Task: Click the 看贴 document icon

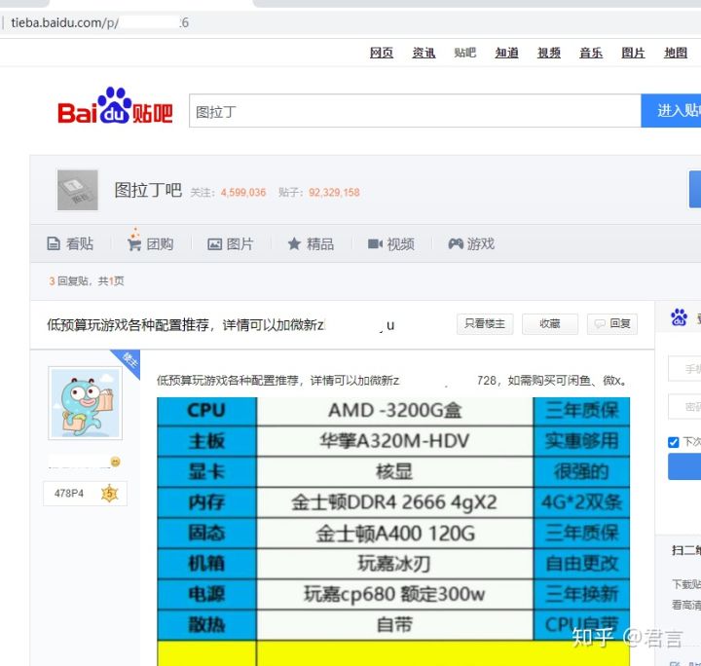Action: [x=54, y=243]
